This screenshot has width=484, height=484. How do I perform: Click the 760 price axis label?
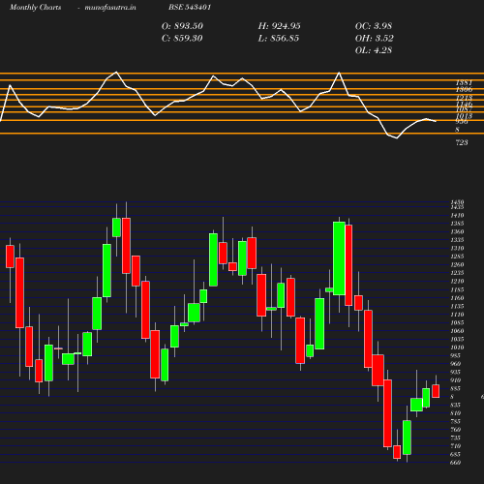[x=456, y=430]
